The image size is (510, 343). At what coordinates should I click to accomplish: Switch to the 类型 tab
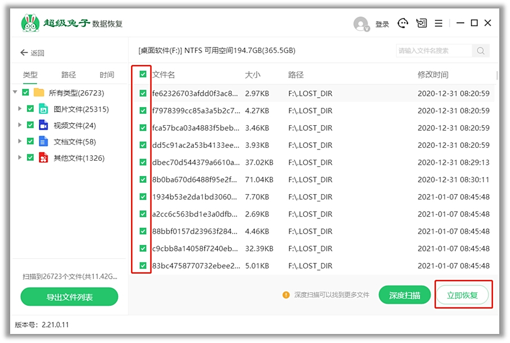tap(30, 75)
